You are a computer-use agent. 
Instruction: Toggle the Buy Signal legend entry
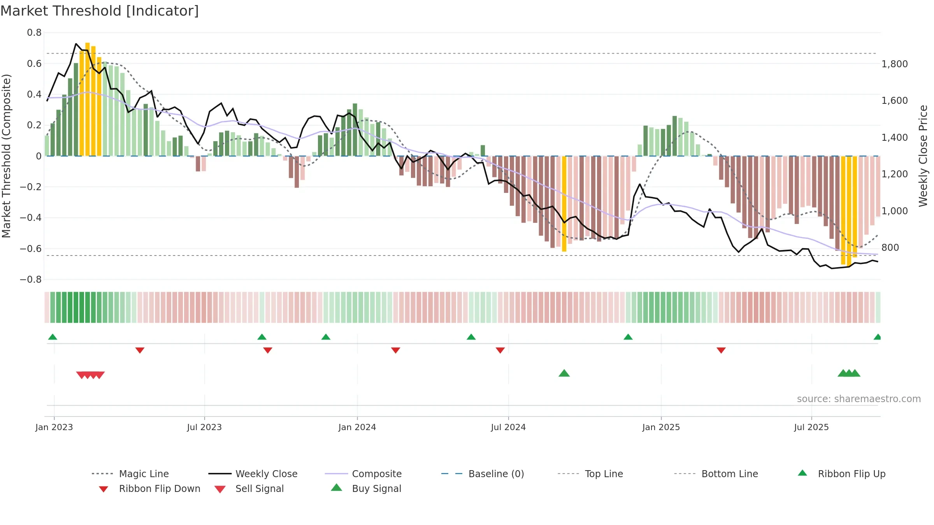click(x=366, y=488)
